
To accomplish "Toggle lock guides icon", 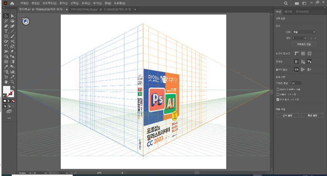I will pos(303,62).
